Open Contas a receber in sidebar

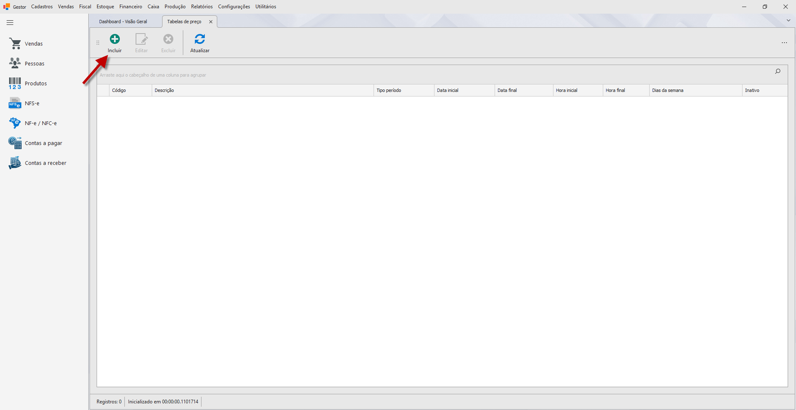coord(37,163)
